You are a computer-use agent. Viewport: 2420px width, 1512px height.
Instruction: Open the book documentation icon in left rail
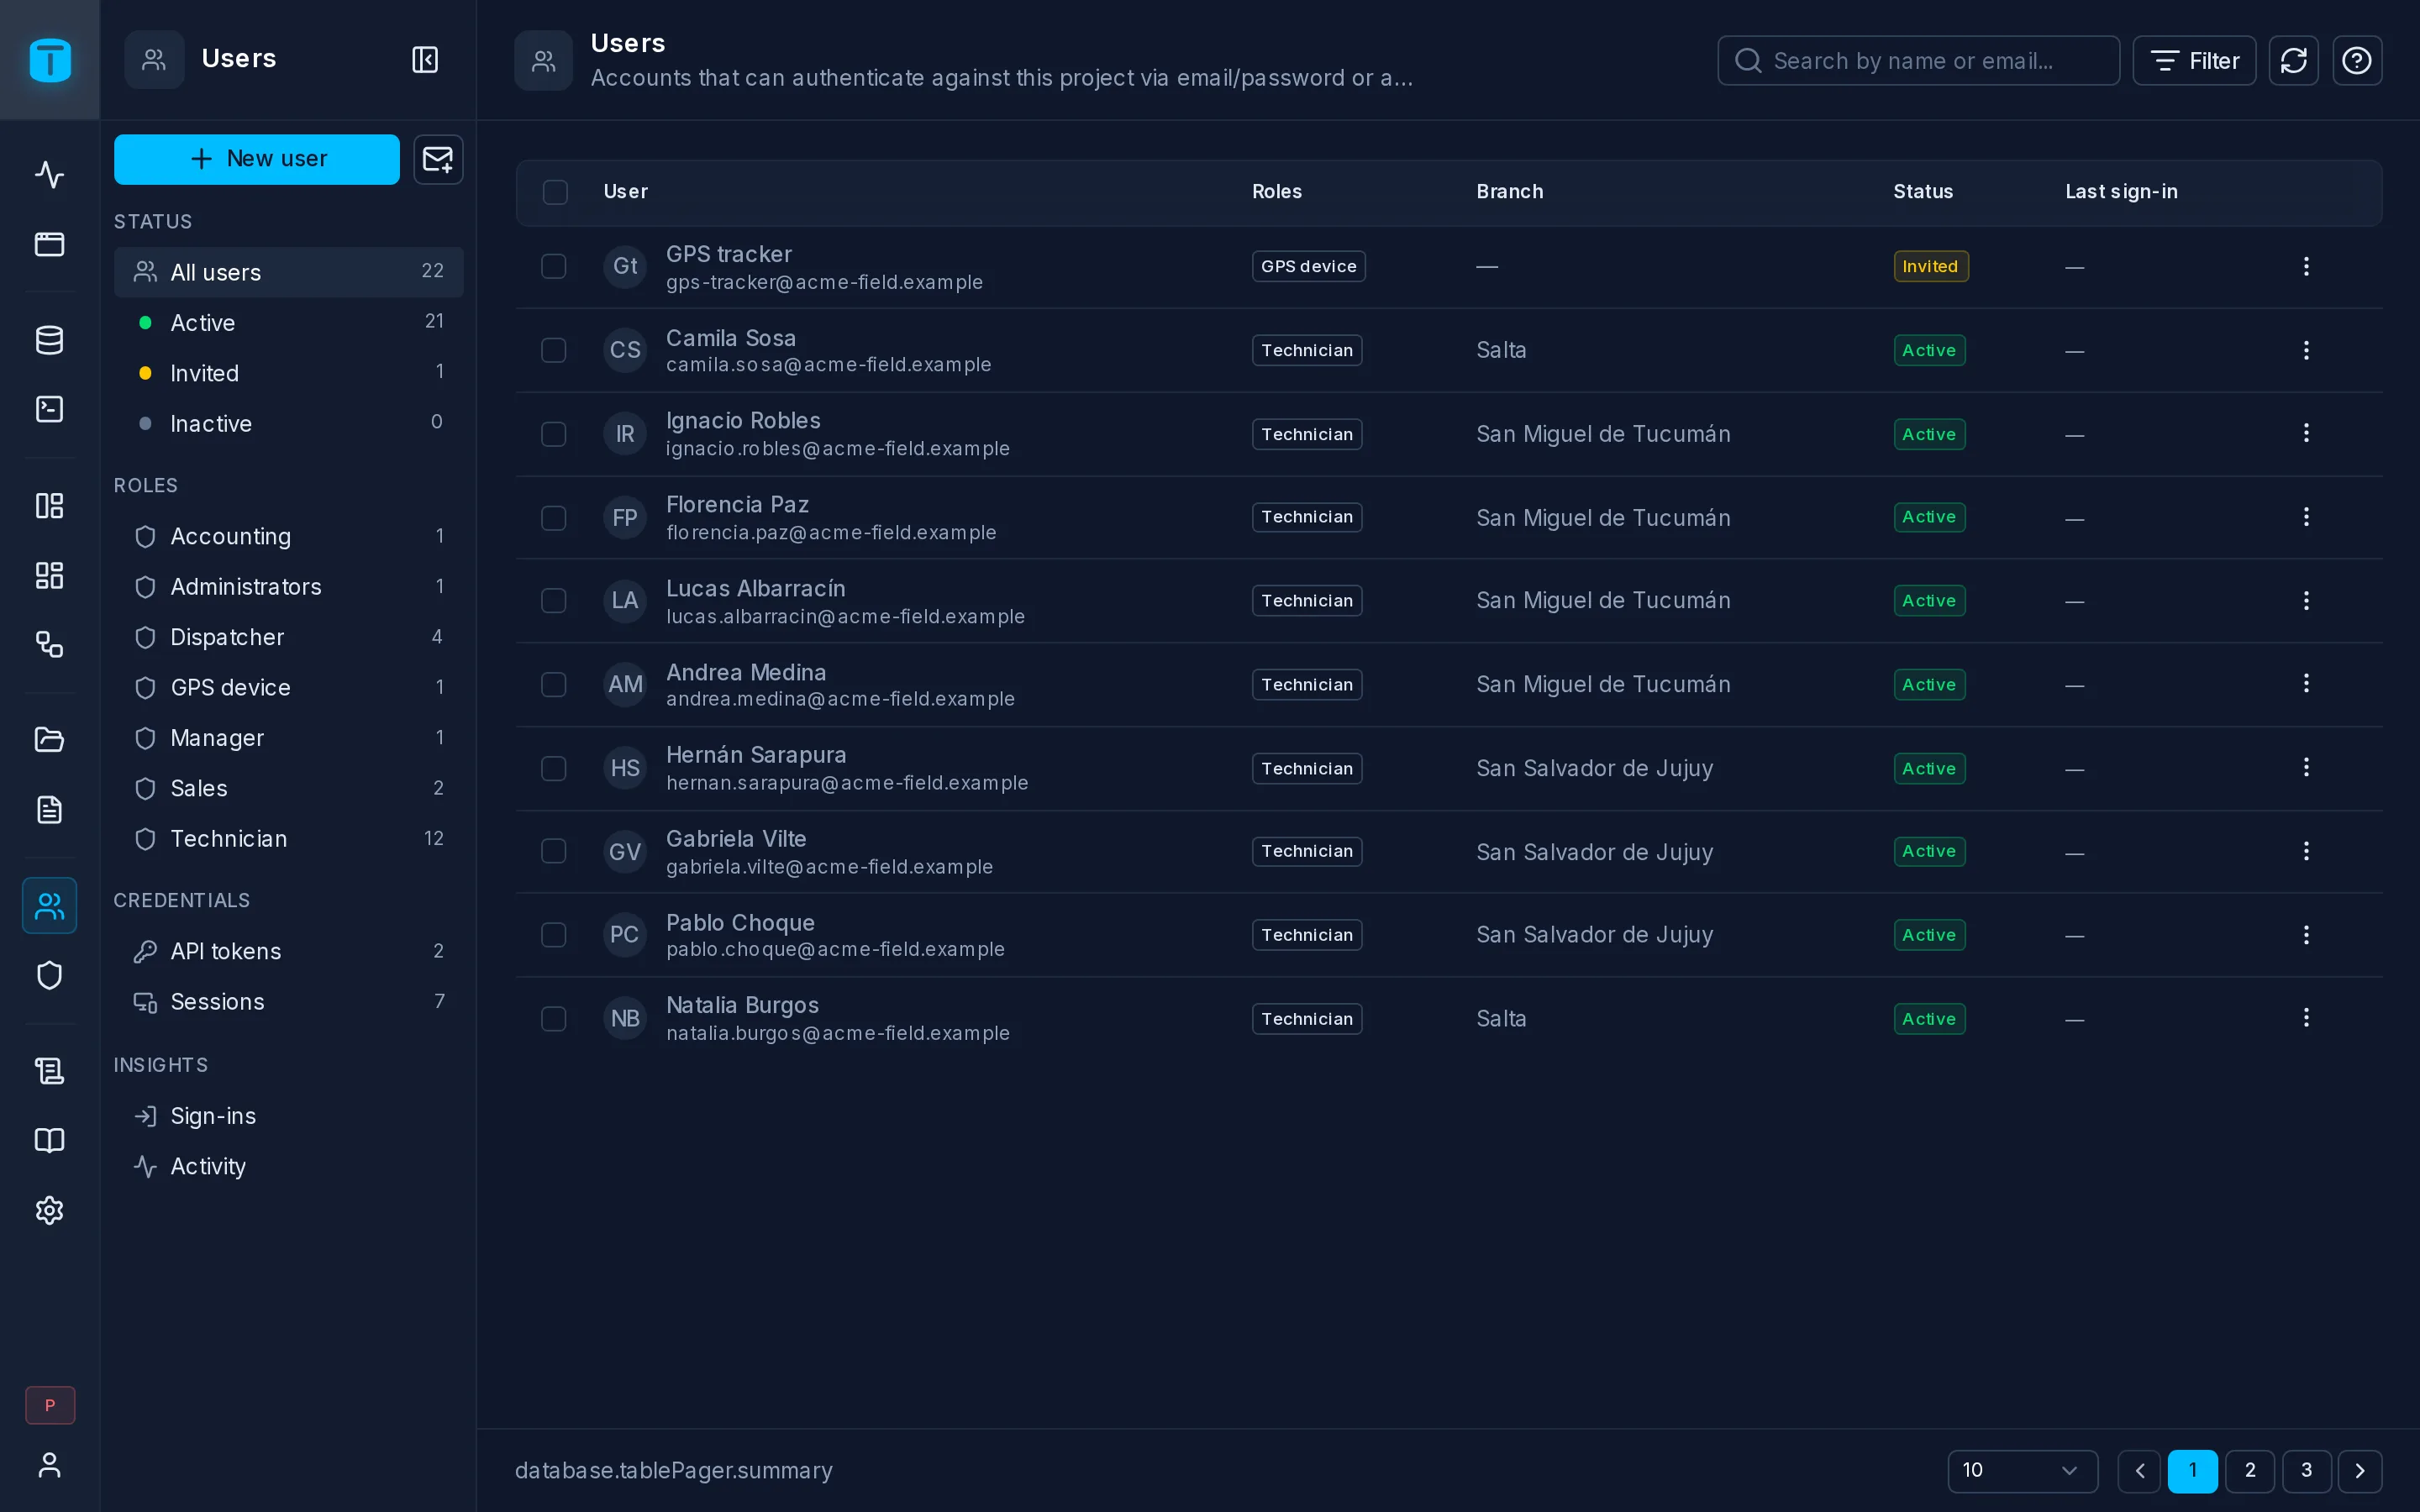point(50,1141)
